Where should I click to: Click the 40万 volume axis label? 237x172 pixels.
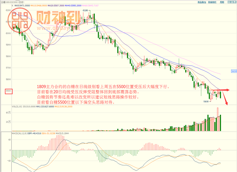(x=8, y=113)
